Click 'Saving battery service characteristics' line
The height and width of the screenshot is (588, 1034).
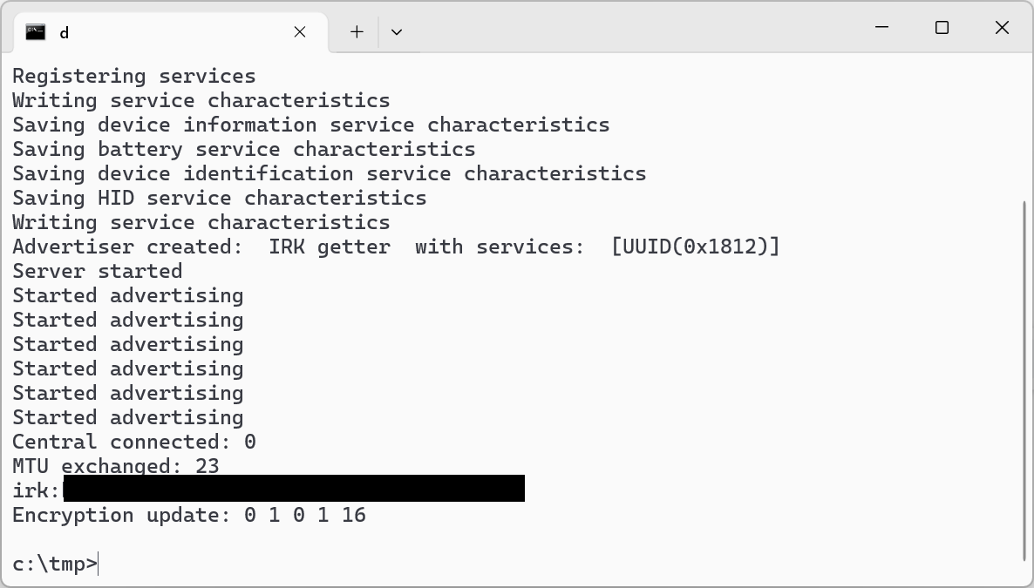click(244, 149)
